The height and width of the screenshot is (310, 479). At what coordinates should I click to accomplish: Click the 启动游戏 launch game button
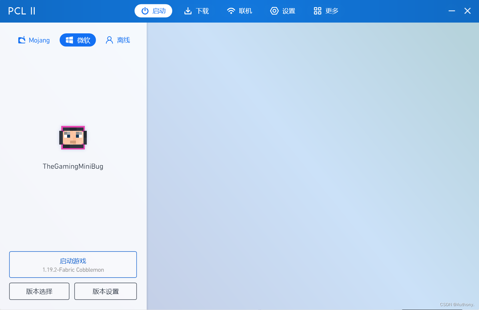pyautogui.click(x=73, y=265)
